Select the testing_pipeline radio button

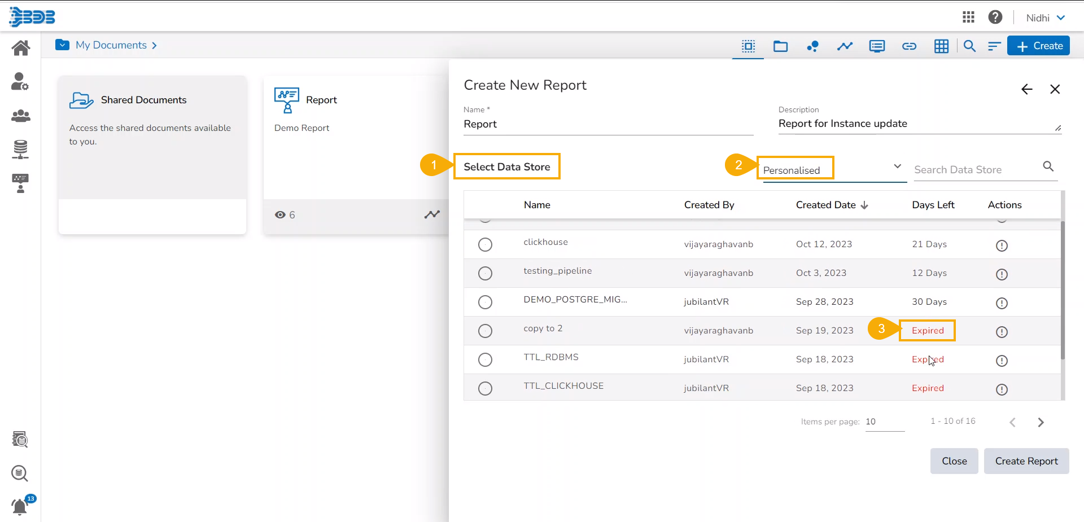coord(485,273)
